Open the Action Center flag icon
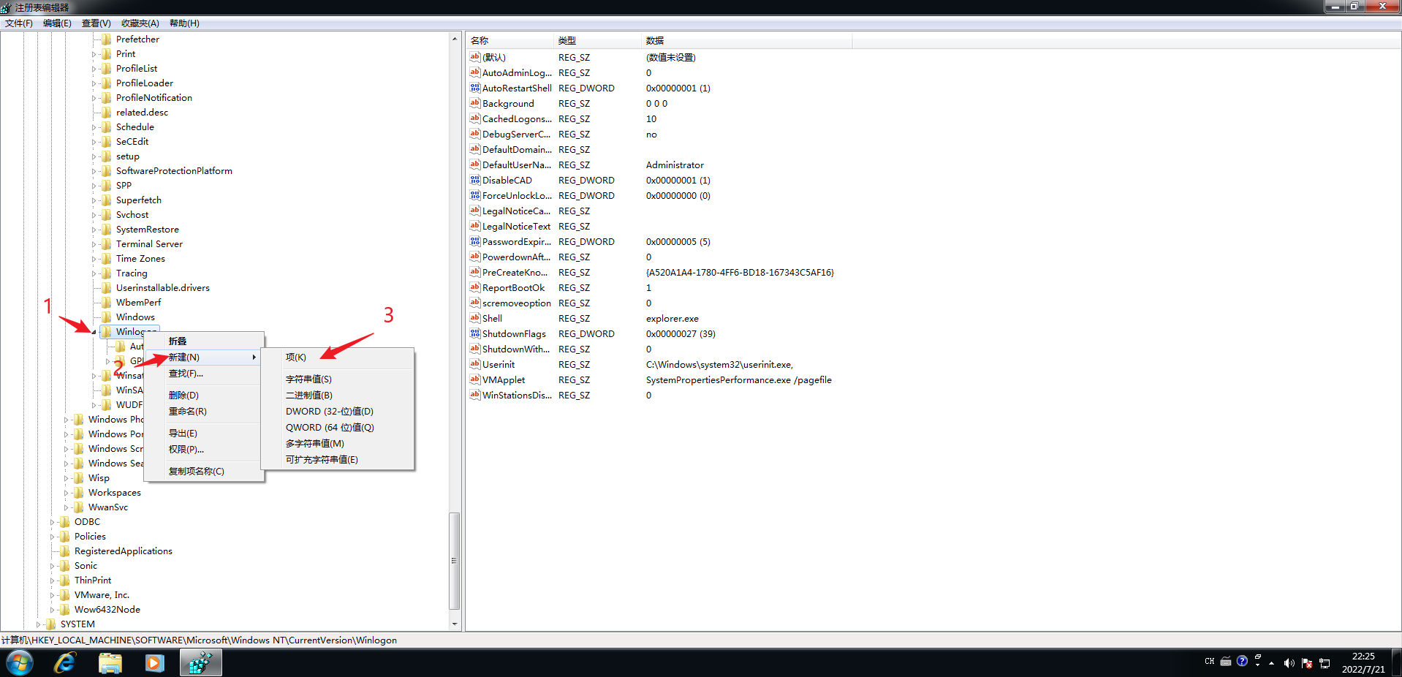 (1307, 663)
